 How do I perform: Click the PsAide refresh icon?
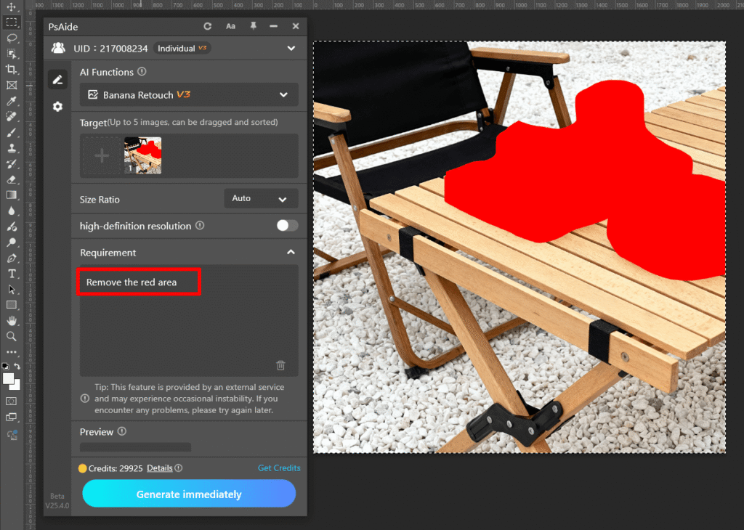pos(208,26)
